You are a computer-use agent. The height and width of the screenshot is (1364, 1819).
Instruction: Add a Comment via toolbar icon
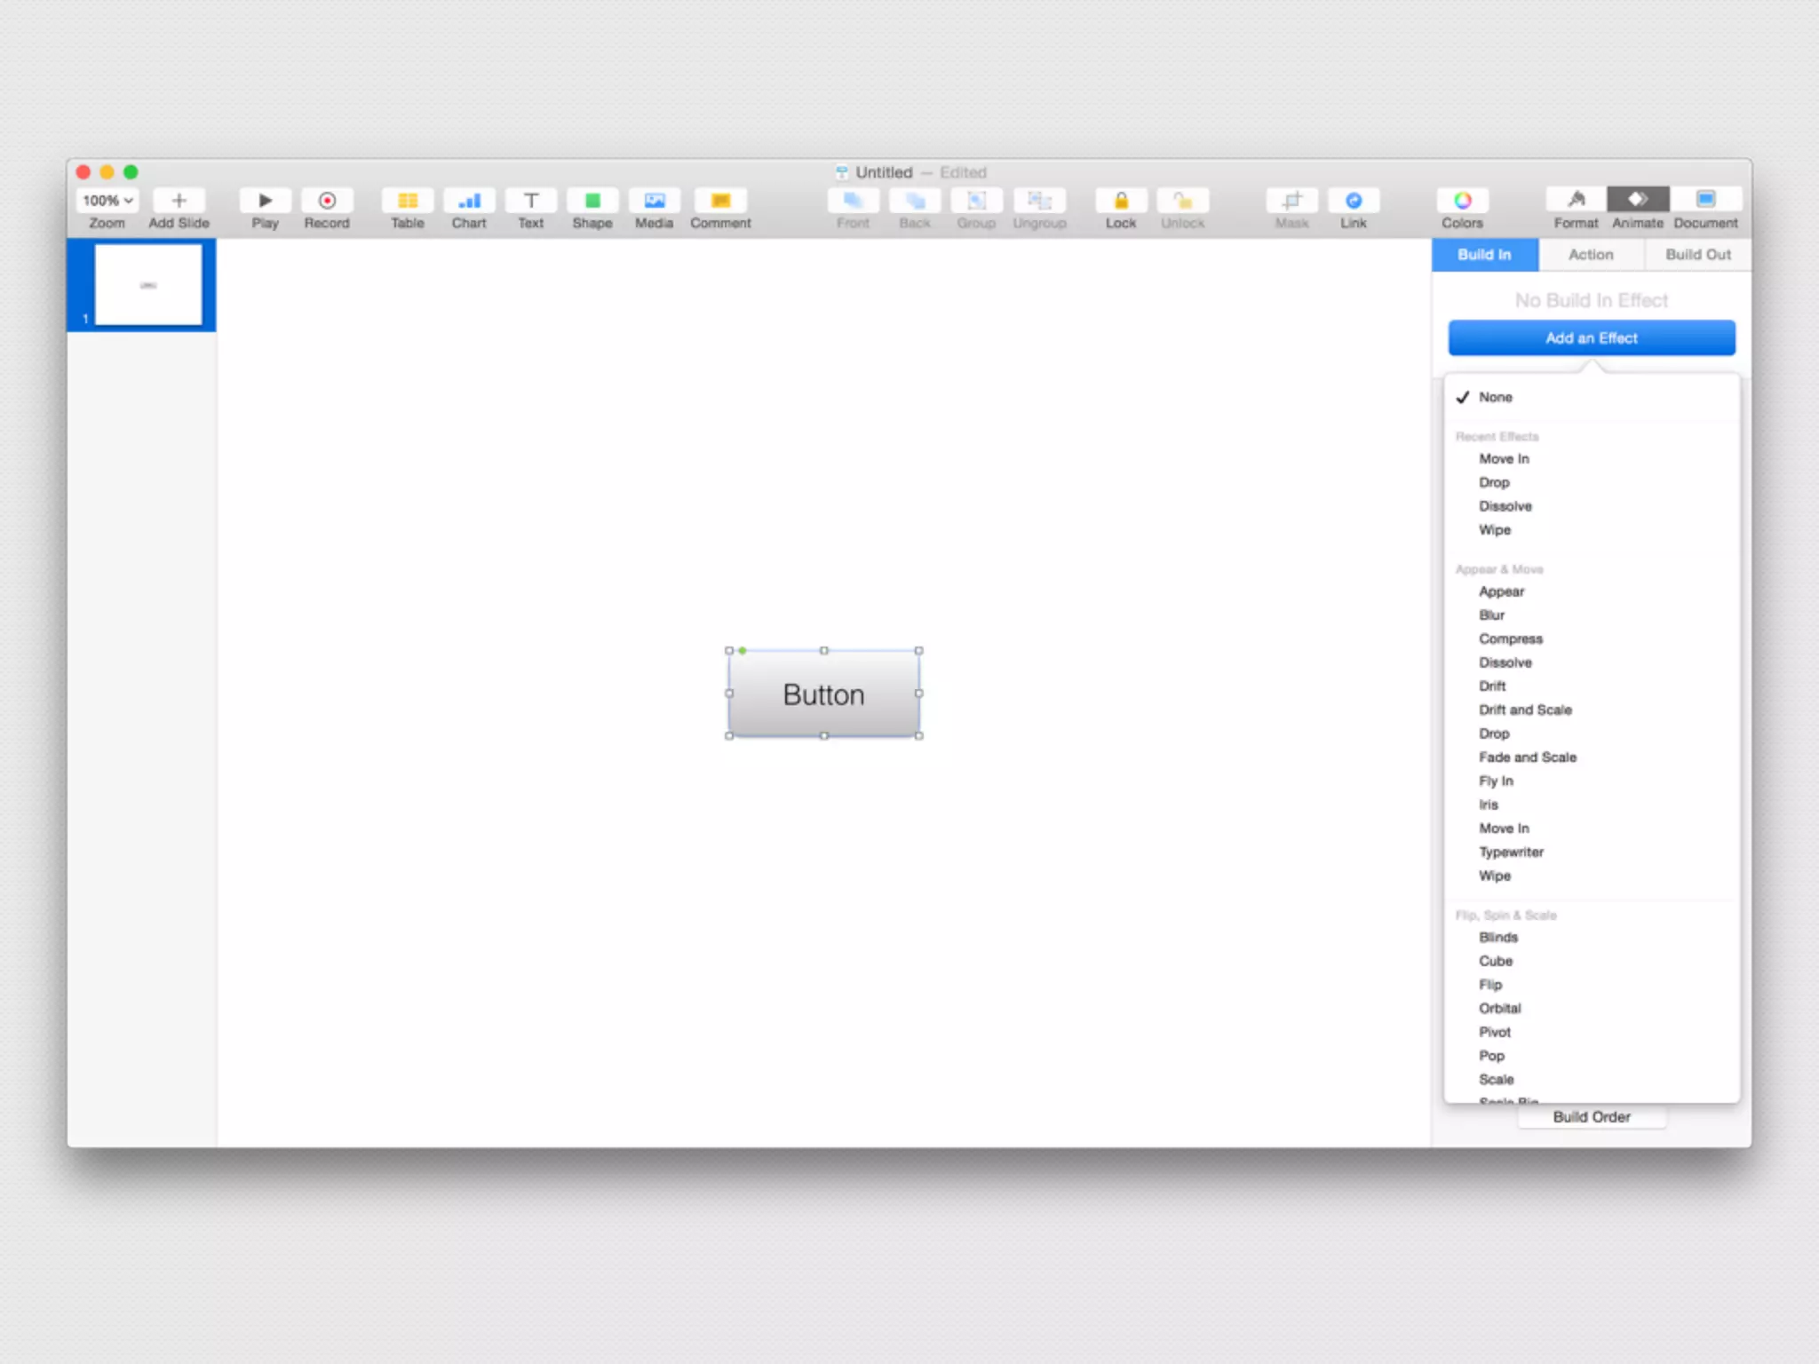click(720, 201)
